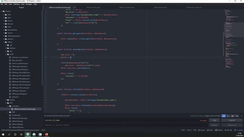This screenshot has height=137, width=244.
Task: Click the PHP grammar selector
Action: click(x=195, y=130)
